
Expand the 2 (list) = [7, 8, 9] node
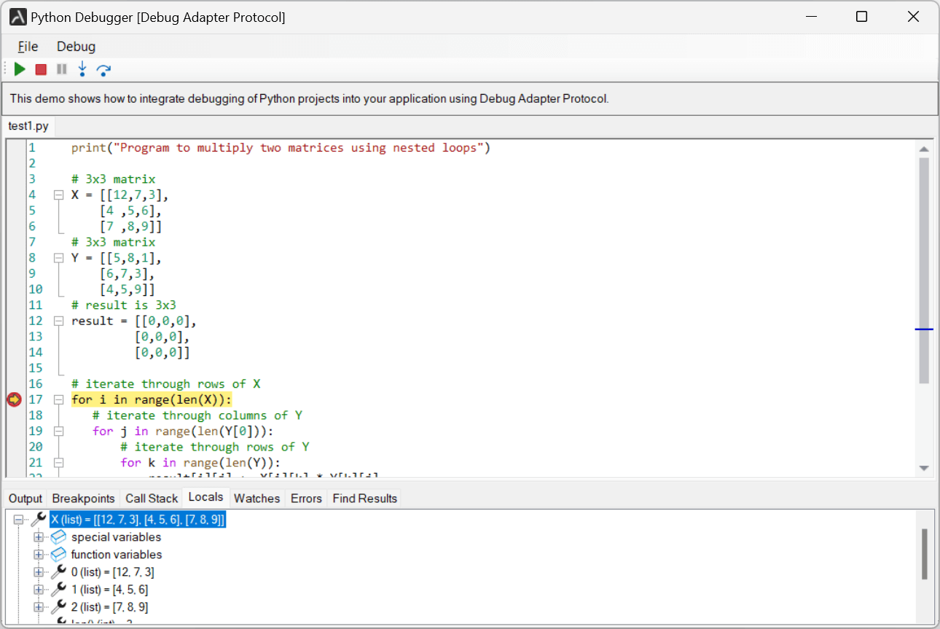(x=39, y=607)
